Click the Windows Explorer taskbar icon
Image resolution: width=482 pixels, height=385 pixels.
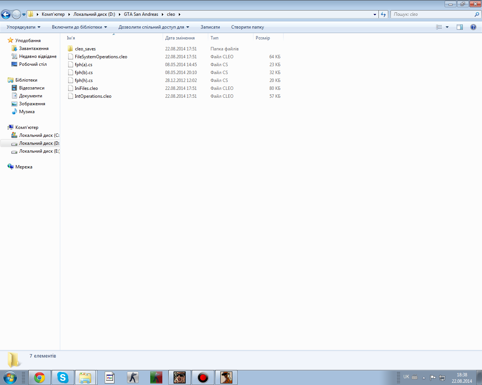86,377
